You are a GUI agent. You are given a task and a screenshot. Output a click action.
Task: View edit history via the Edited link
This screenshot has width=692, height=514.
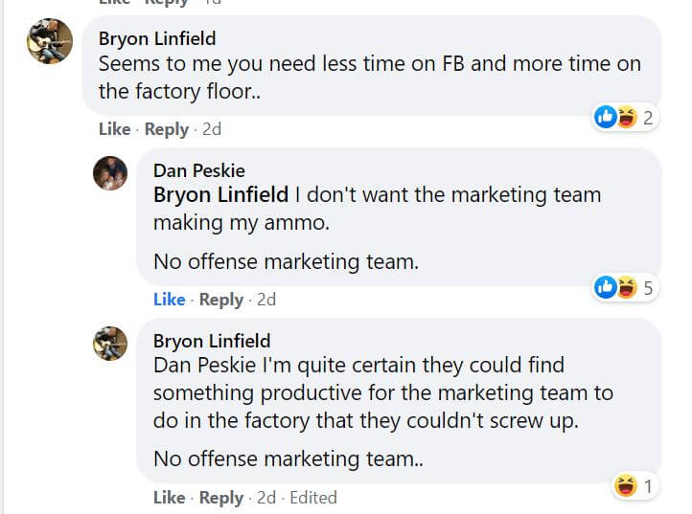click(x=313, y=498)
